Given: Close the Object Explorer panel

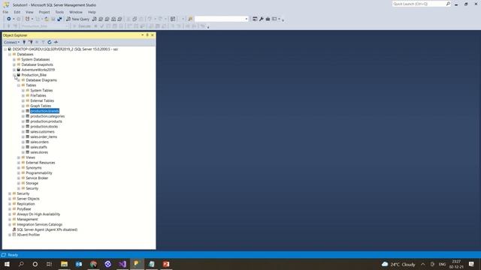Looking at the screenshot, I should (x=153, y=35).
